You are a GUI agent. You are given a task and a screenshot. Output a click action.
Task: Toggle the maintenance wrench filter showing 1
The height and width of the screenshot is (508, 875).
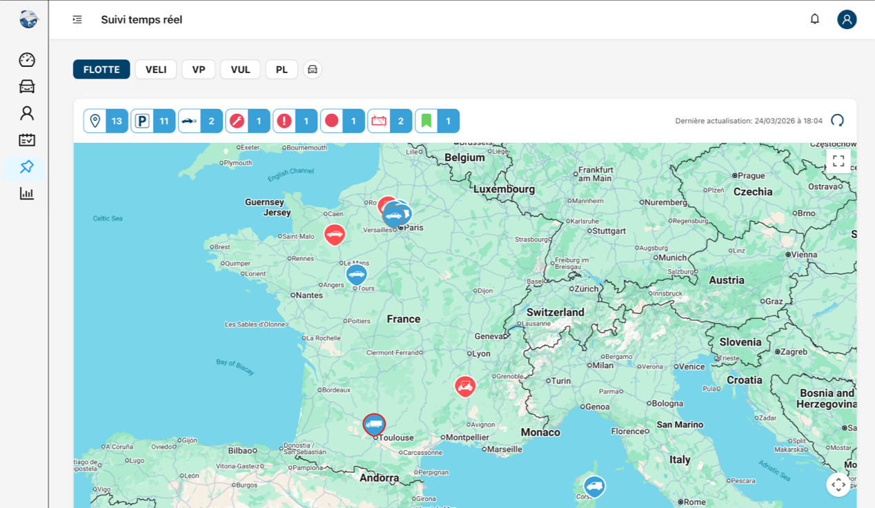point(248,121)
